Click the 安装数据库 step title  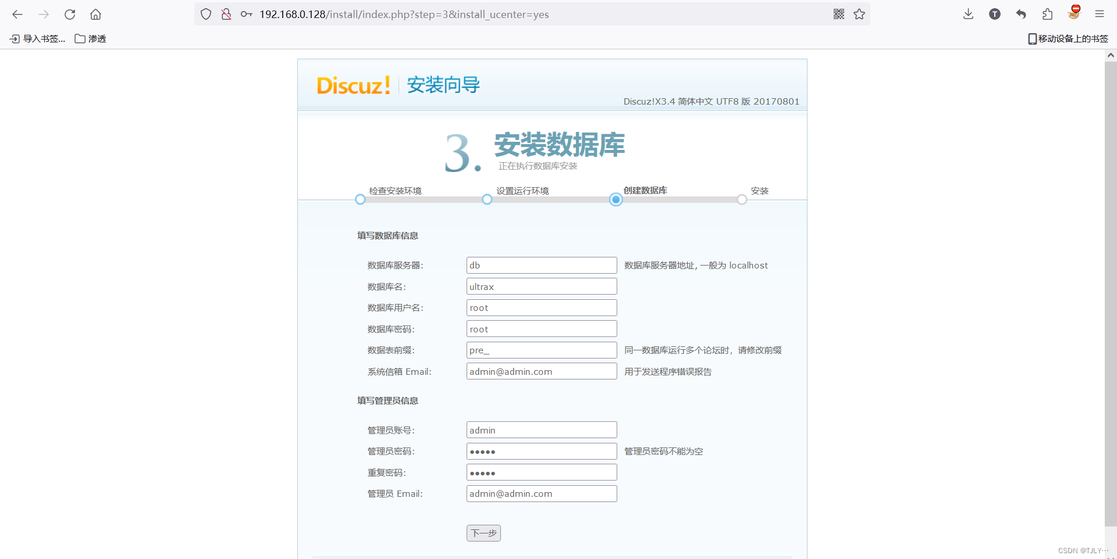(x=560, y=145)
